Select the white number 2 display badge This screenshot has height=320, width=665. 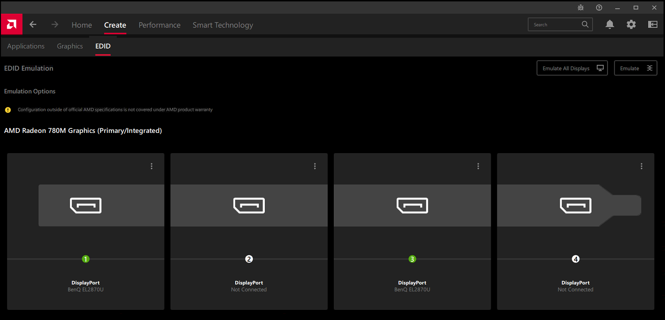[x=249, y=259]
